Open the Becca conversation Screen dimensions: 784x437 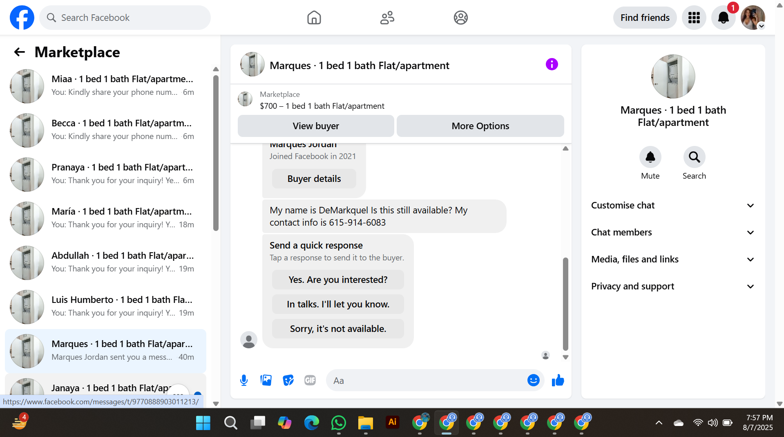tap(105, 130)
